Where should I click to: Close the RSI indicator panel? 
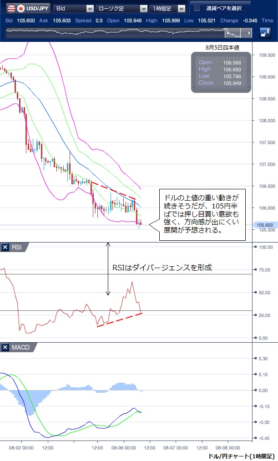tap(5, 247)
